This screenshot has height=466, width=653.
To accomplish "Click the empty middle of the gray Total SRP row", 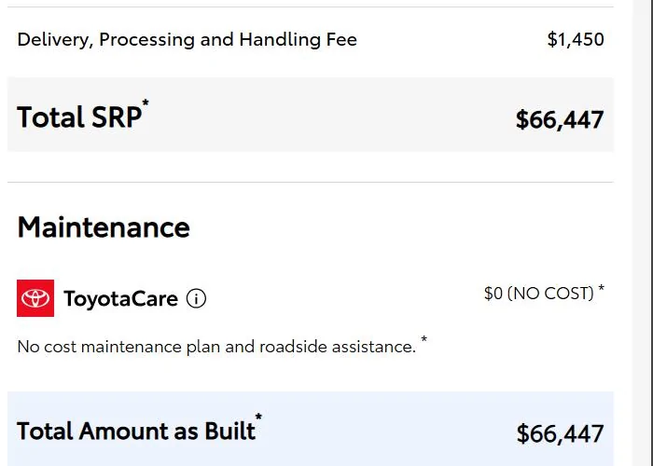I will click(329, 115).
